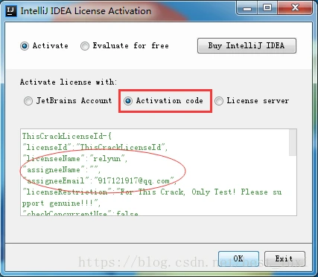Click the Exit button
Screen dimensions: 318x277
[284, 258]
